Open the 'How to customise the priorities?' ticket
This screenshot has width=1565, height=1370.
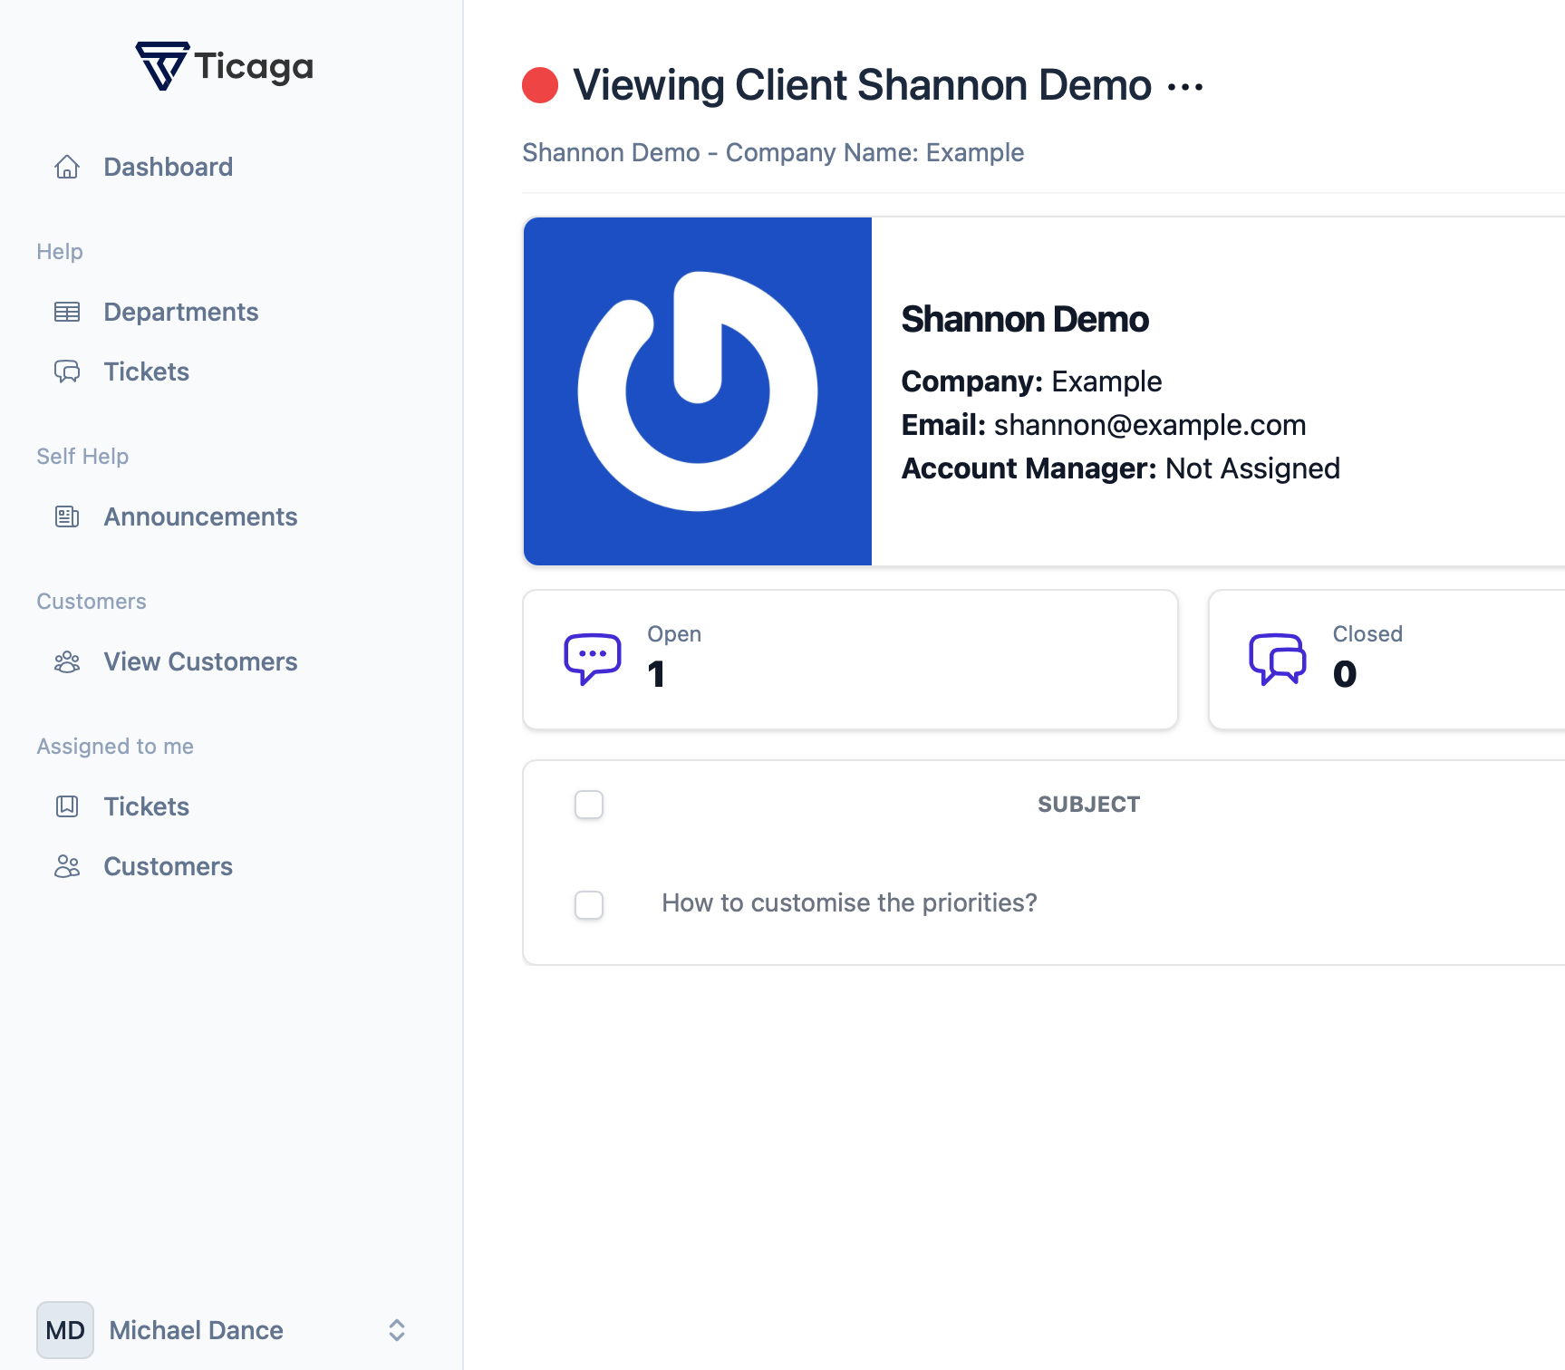pyautogui.click(x=849, y=902)
